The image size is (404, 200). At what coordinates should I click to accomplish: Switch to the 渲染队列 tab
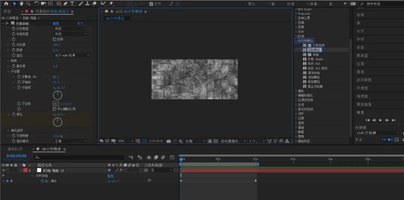click(15, 149)
